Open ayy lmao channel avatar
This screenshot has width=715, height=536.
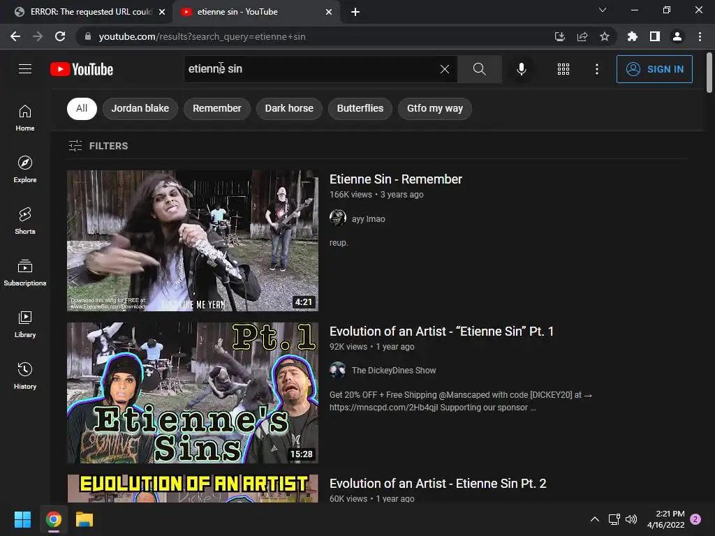coord(338,218)
